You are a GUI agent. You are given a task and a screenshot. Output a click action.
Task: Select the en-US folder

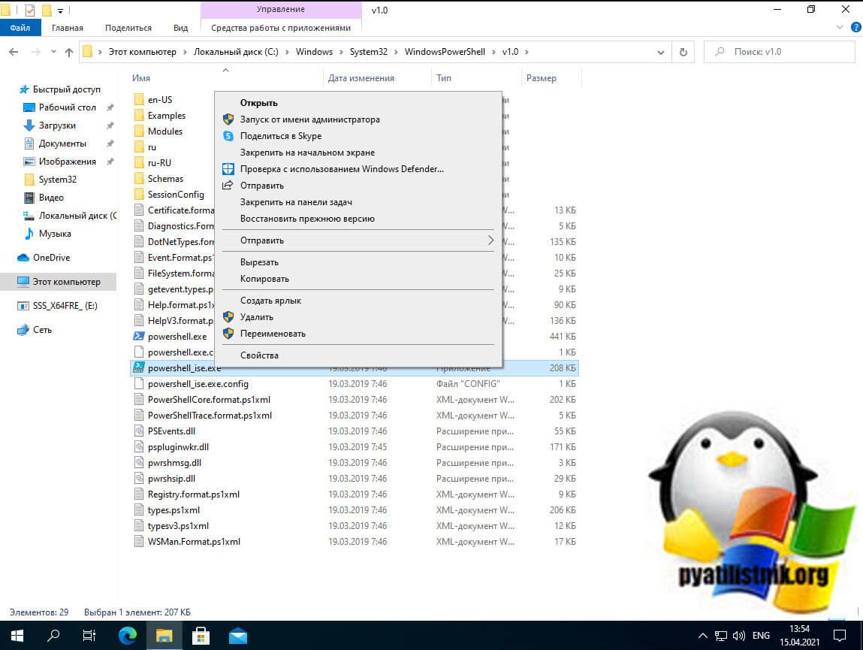coord(160,100)
